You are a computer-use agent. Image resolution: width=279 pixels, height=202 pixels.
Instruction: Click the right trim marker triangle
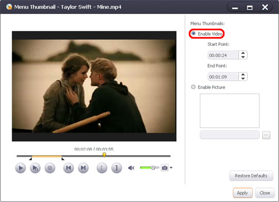click(63, 159)
